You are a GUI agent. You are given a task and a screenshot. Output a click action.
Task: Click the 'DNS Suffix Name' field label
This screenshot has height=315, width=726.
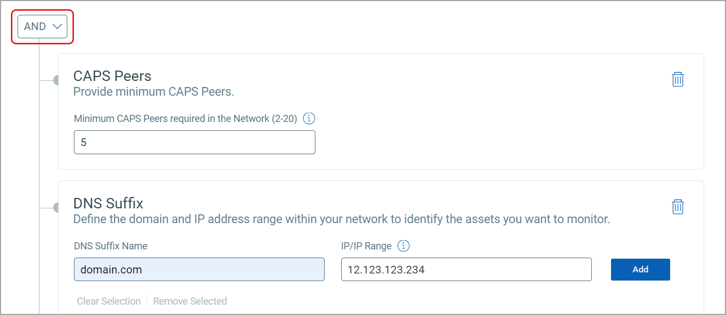[x=111, y=246]
